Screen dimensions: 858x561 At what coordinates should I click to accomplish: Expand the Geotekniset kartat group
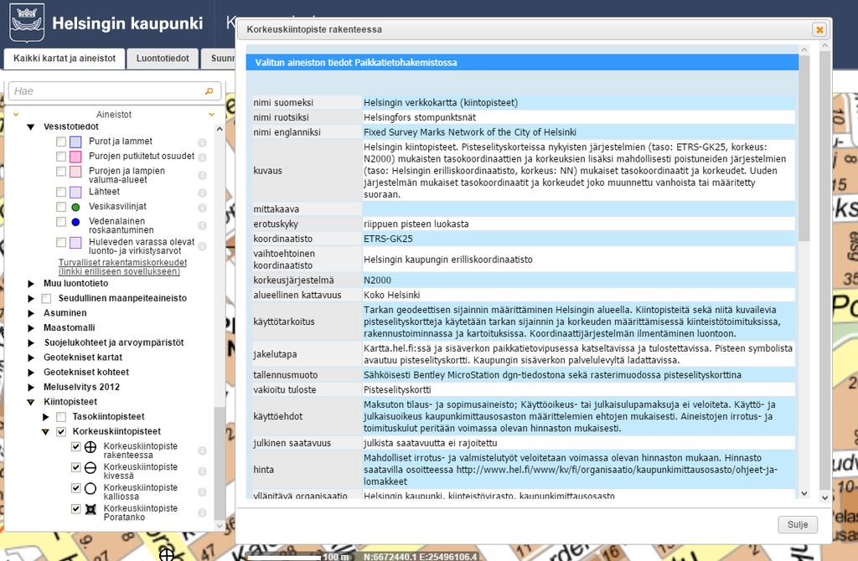31,358
